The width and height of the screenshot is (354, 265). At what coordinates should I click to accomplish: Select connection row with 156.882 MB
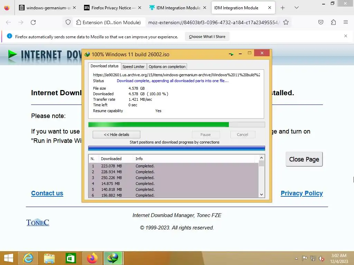coord(174,195)
